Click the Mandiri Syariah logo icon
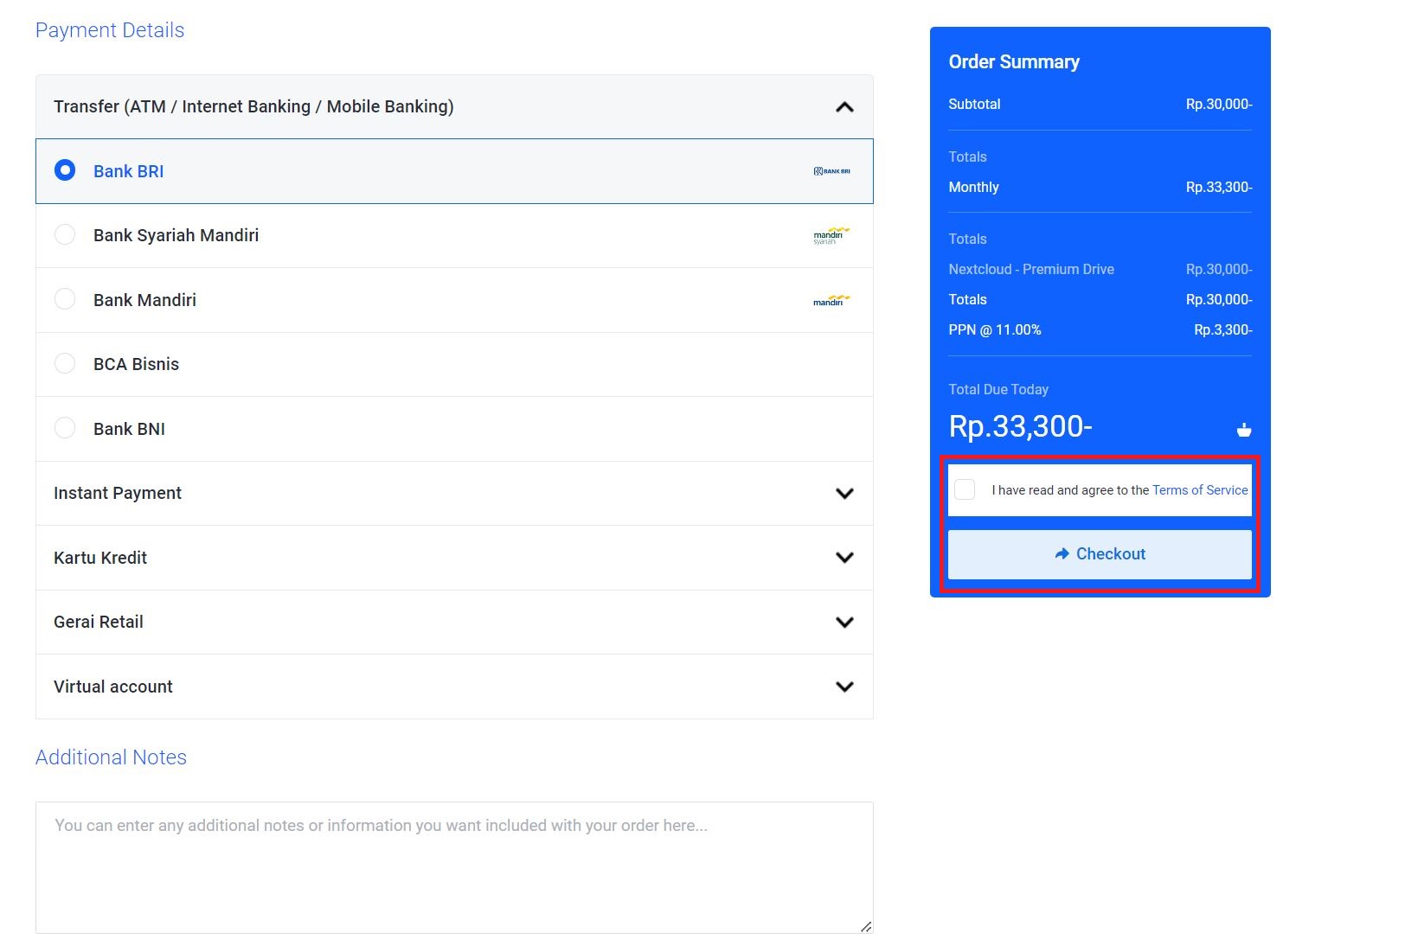1405x952 pixels. pyautogui.click(x=831, y=235)
